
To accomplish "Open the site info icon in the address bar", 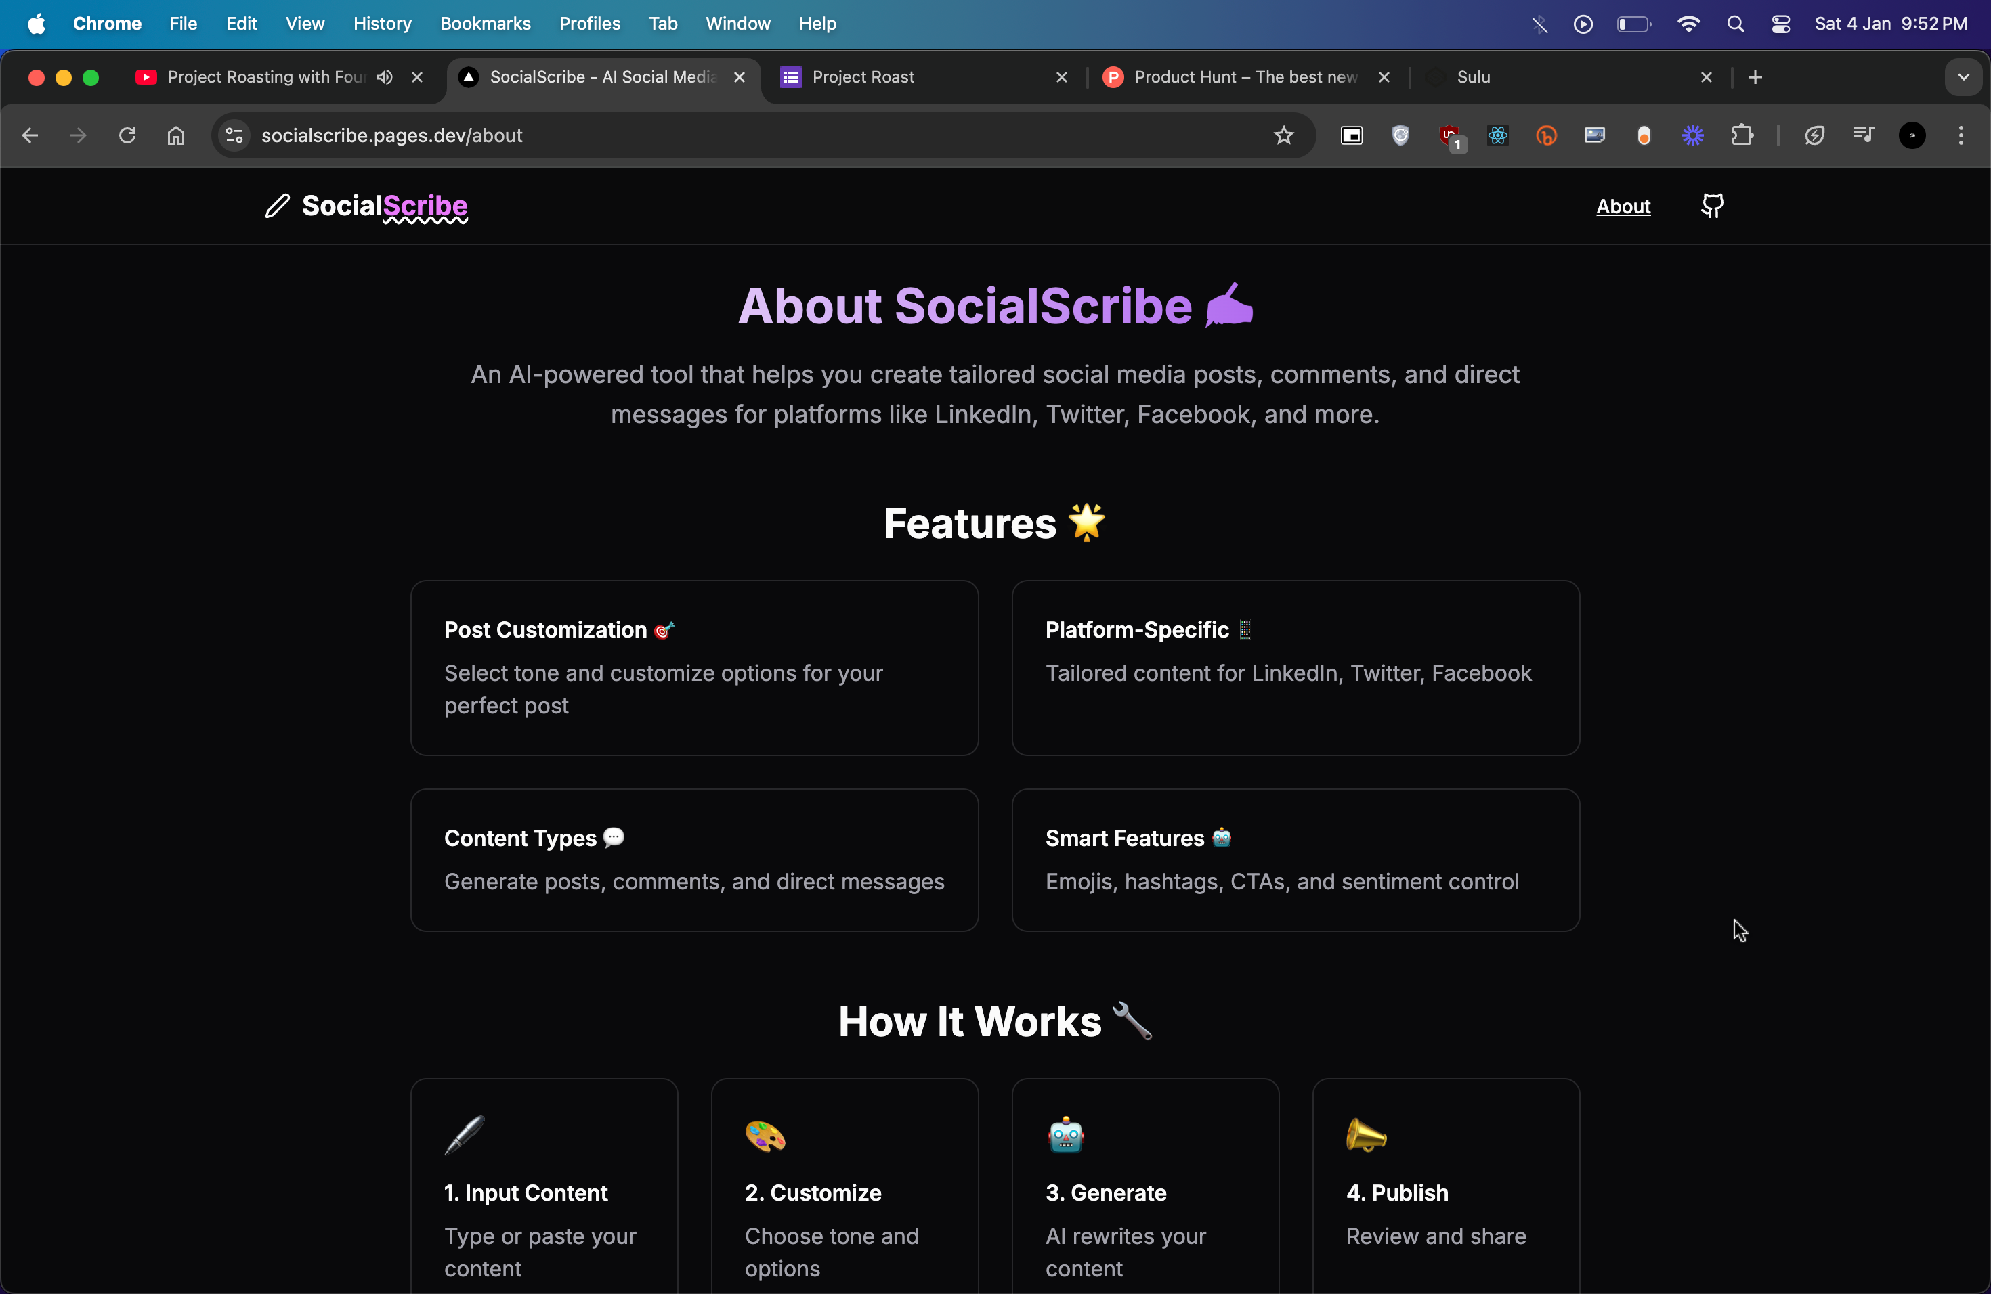I will pos(234,135).
